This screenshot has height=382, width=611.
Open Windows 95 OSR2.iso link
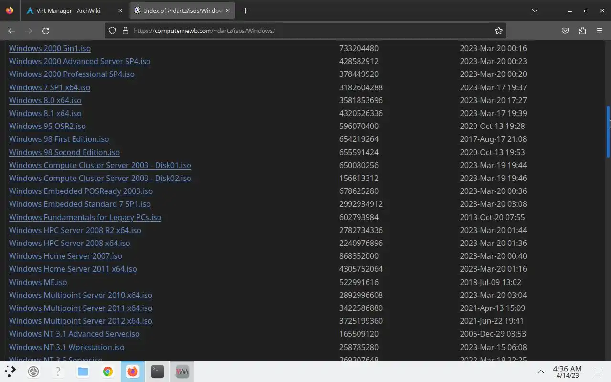click(47, 126)
